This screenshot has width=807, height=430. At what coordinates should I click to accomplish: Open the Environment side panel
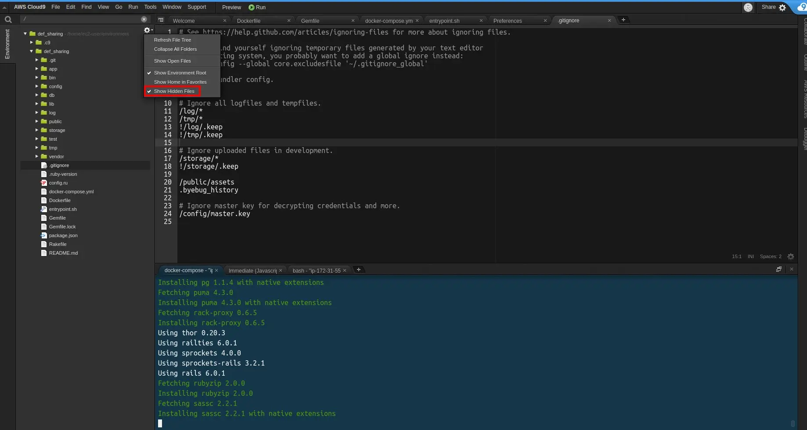point(7,44)
